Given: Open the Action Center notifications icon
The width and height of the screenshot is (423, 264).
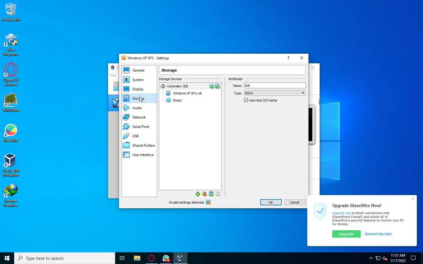Looking at the screenshot, I should (x=413, y=258).
